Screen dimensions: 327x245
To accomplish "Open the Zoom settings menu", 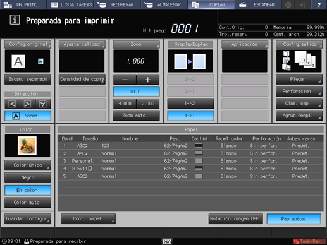I will pos(136,44).
